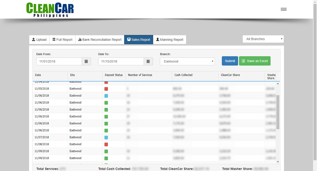The image size is (317, 171).
Task: Click the red deposit status for 11/05/2018
Action: click(x=106, y=89)
